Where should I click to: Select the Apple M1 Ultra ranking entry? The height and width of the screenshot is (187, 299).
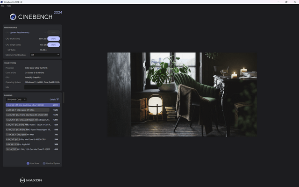coord(32,110)
